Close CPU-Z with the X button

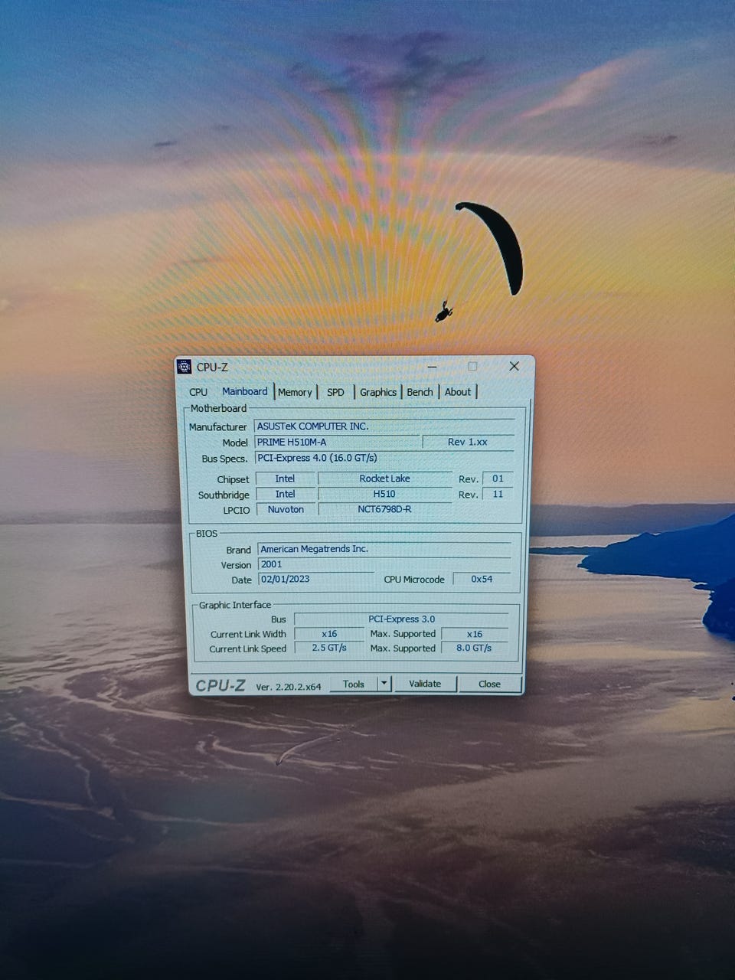(514, 366)
